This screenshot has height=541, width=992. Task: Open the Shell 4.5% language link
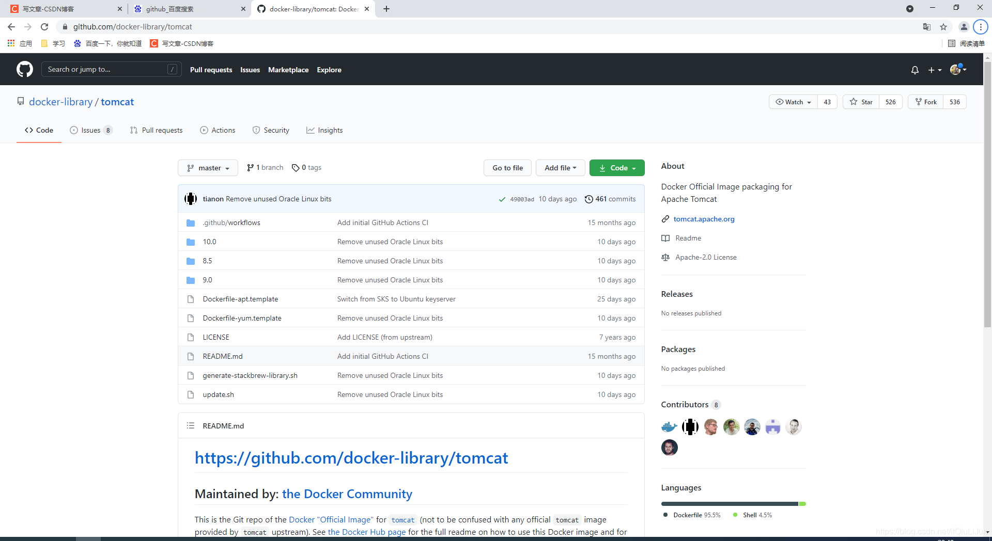[x=752, y=515]
